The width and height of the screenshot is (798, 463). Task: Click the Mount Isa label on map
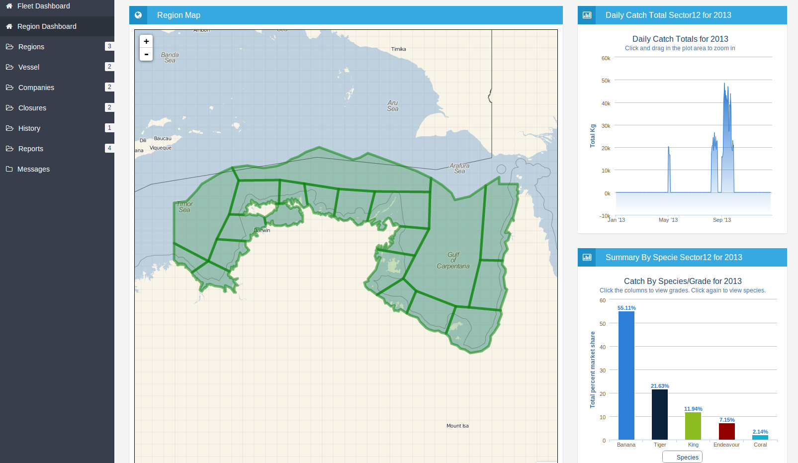coord(457,426)
